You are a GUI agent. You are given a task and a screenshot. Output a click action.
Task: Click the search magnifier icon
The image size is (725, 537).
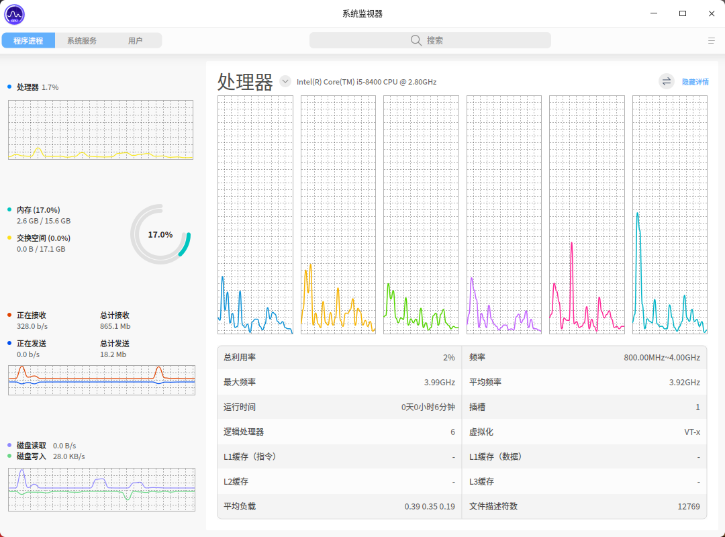coord(416,40)
